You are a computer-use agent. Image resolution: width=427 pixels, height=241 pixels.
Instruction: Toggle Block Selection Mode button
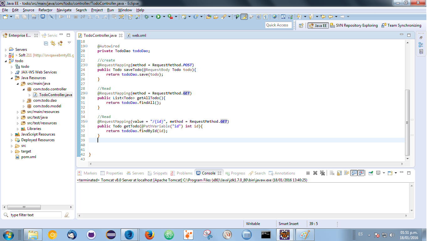[x=258, y=17]
